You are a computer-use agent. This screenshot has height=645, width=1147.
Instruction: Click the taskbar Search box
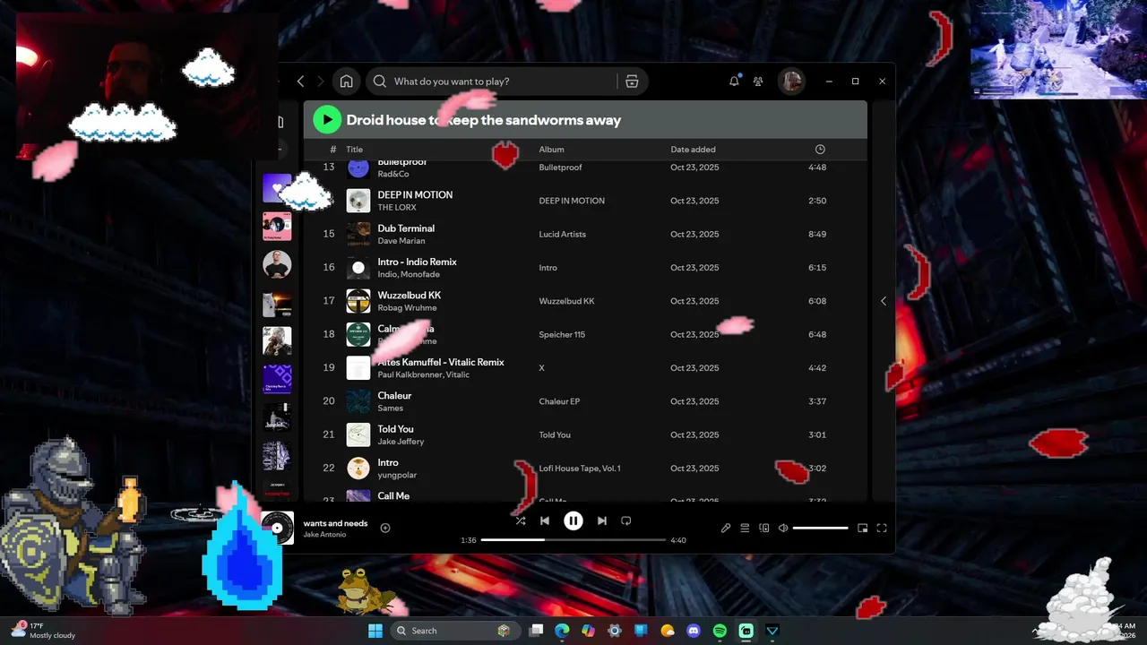455,631
